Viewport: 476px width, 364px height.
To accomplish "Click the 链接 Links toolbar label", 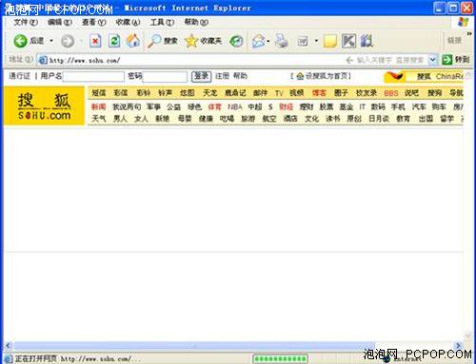I will pos(454,41).
